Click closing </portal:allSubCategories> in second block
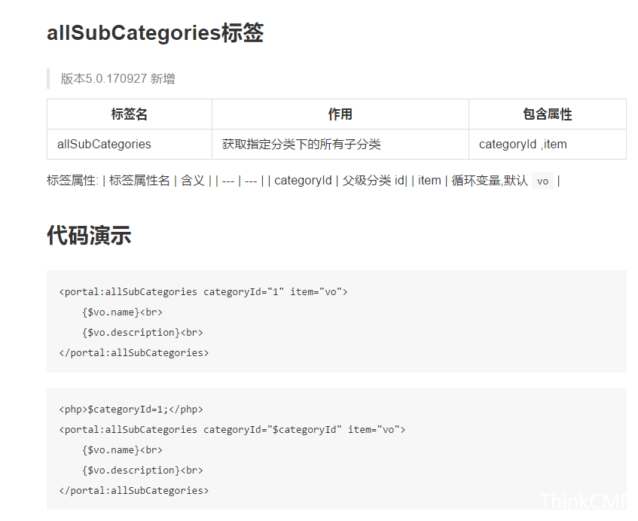 (134, 490)
